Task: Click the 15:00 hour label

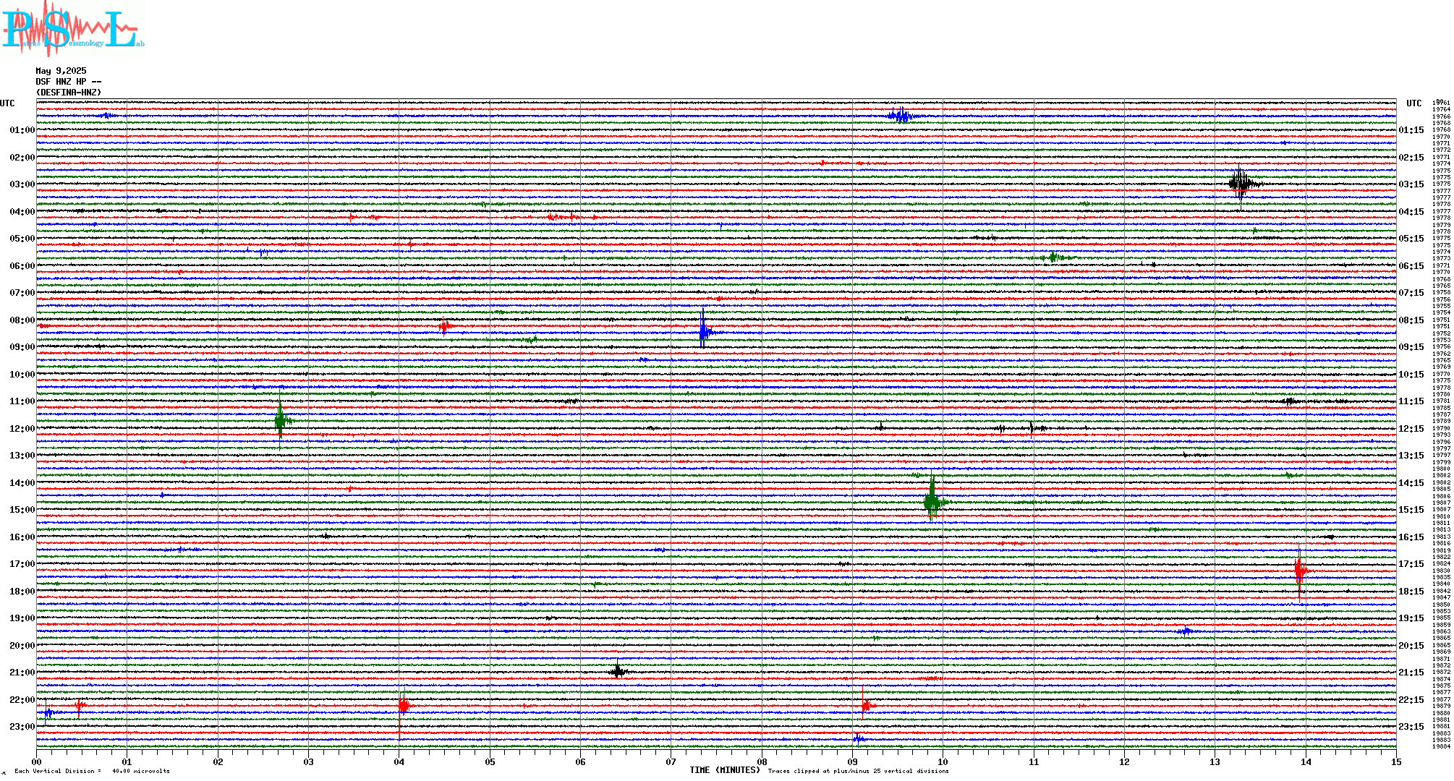Action: coord(22,510)
